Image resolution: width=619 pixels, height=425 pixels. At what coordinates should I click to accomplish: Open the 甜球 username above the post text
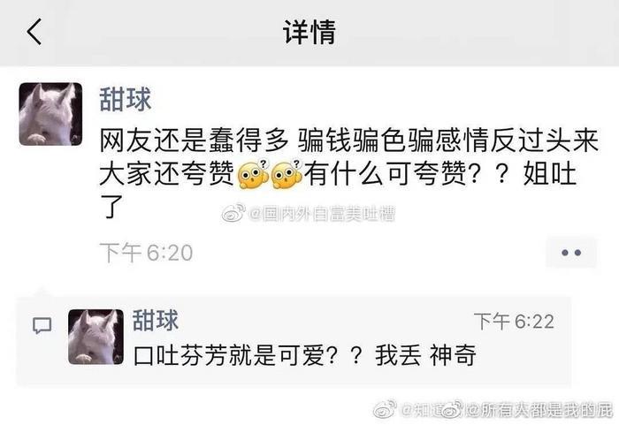tap(126, 99)
